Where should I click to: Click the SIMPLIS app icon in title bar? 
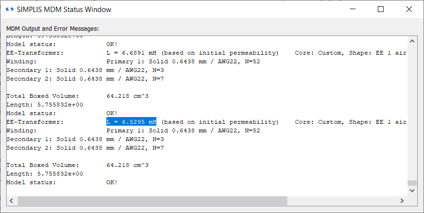tap(10, 10)
